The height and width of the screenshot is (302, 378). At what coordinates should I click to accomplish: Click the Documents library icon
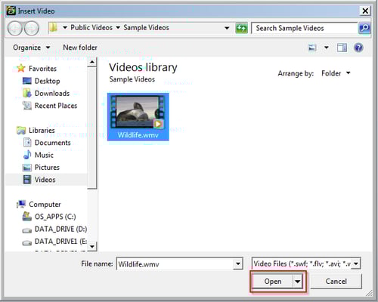[27, 143]
